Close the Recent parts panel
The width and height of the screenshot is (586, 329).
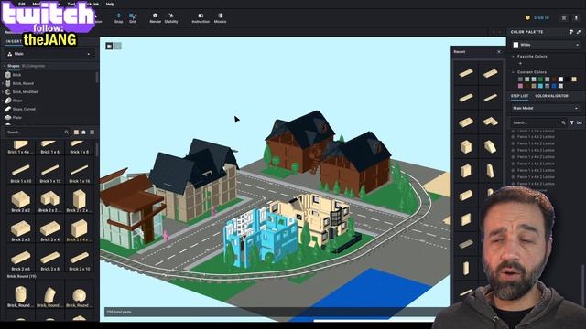499,52
